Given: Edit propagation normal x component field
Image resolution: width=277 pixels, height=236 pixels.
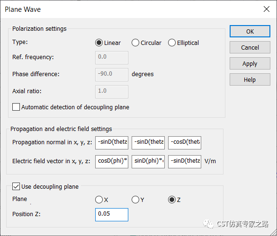Looking at the screenshot, I should point(112,143).
